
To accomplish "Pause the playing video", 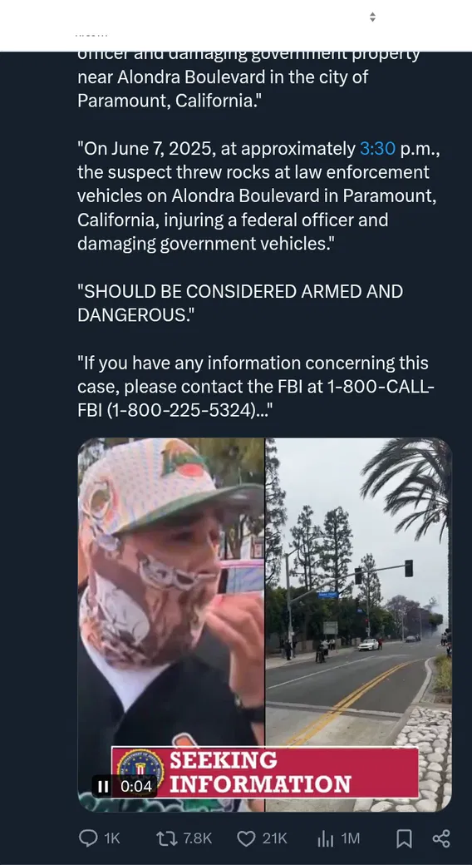I will (x=102, y=786).
